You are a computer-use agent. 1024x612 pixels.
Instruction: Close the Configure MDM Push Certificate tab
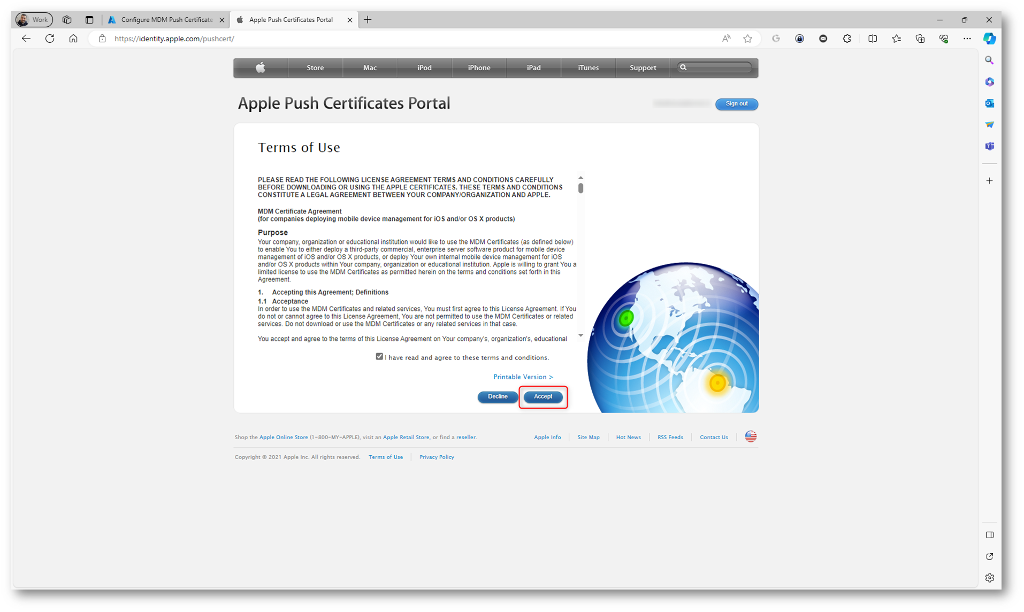pyautogui.click(x=221, y=20)
